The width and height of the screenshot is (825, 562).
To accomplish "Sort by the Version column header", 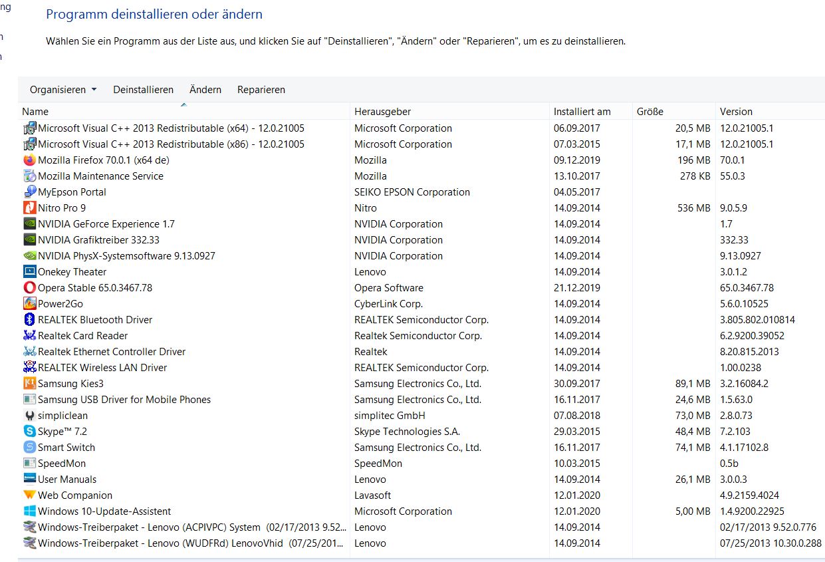I will (x=770, y=111).
